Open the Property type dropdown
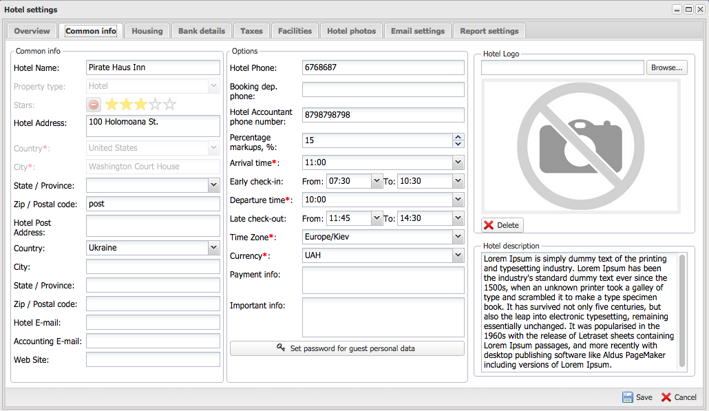Image resolution: width=709 pixels, height=411 pixels. point(214,86)
